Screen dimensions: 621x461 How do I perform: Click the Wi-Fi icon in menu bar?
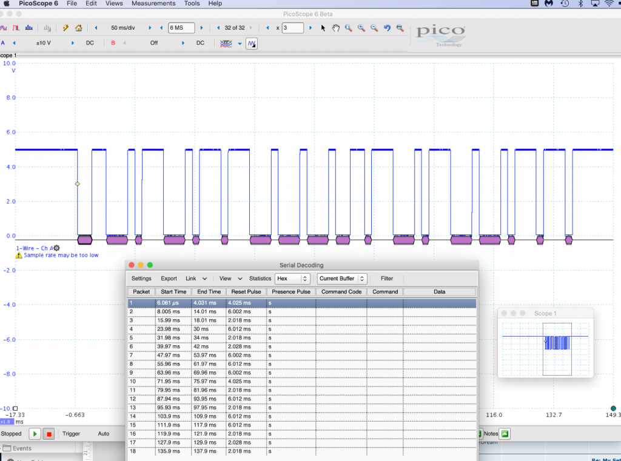(609, 3)
